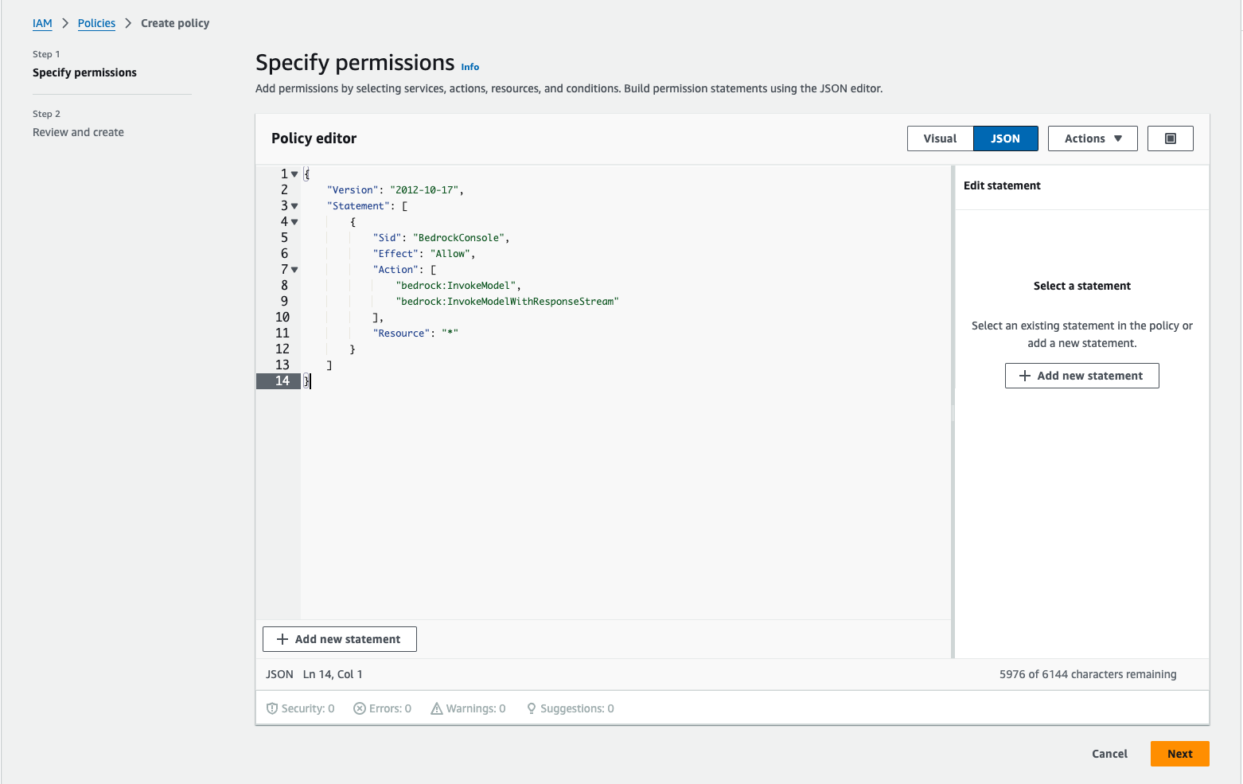Collapse the Statement array fold on line 3
The image size is (1243, 784).
coord(294,206)
